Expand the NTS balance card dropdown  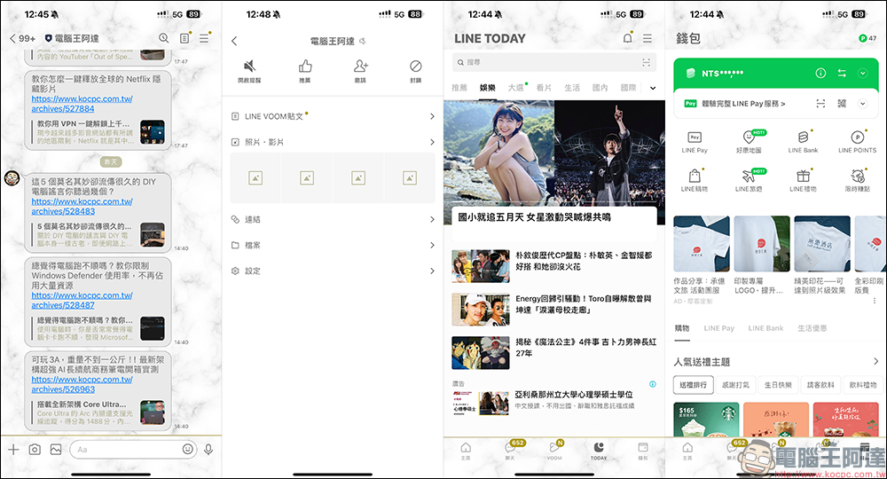point(863,73)
